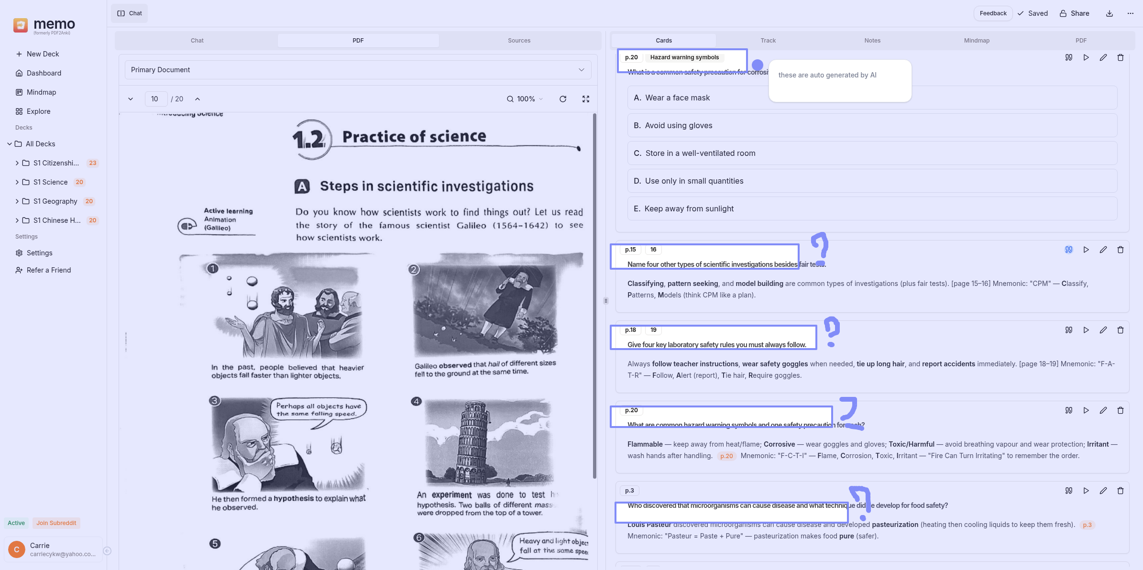The height and width of the screenshot is (570, 1143).
Task: Click the PDF page number field
Action: point(155,99)
